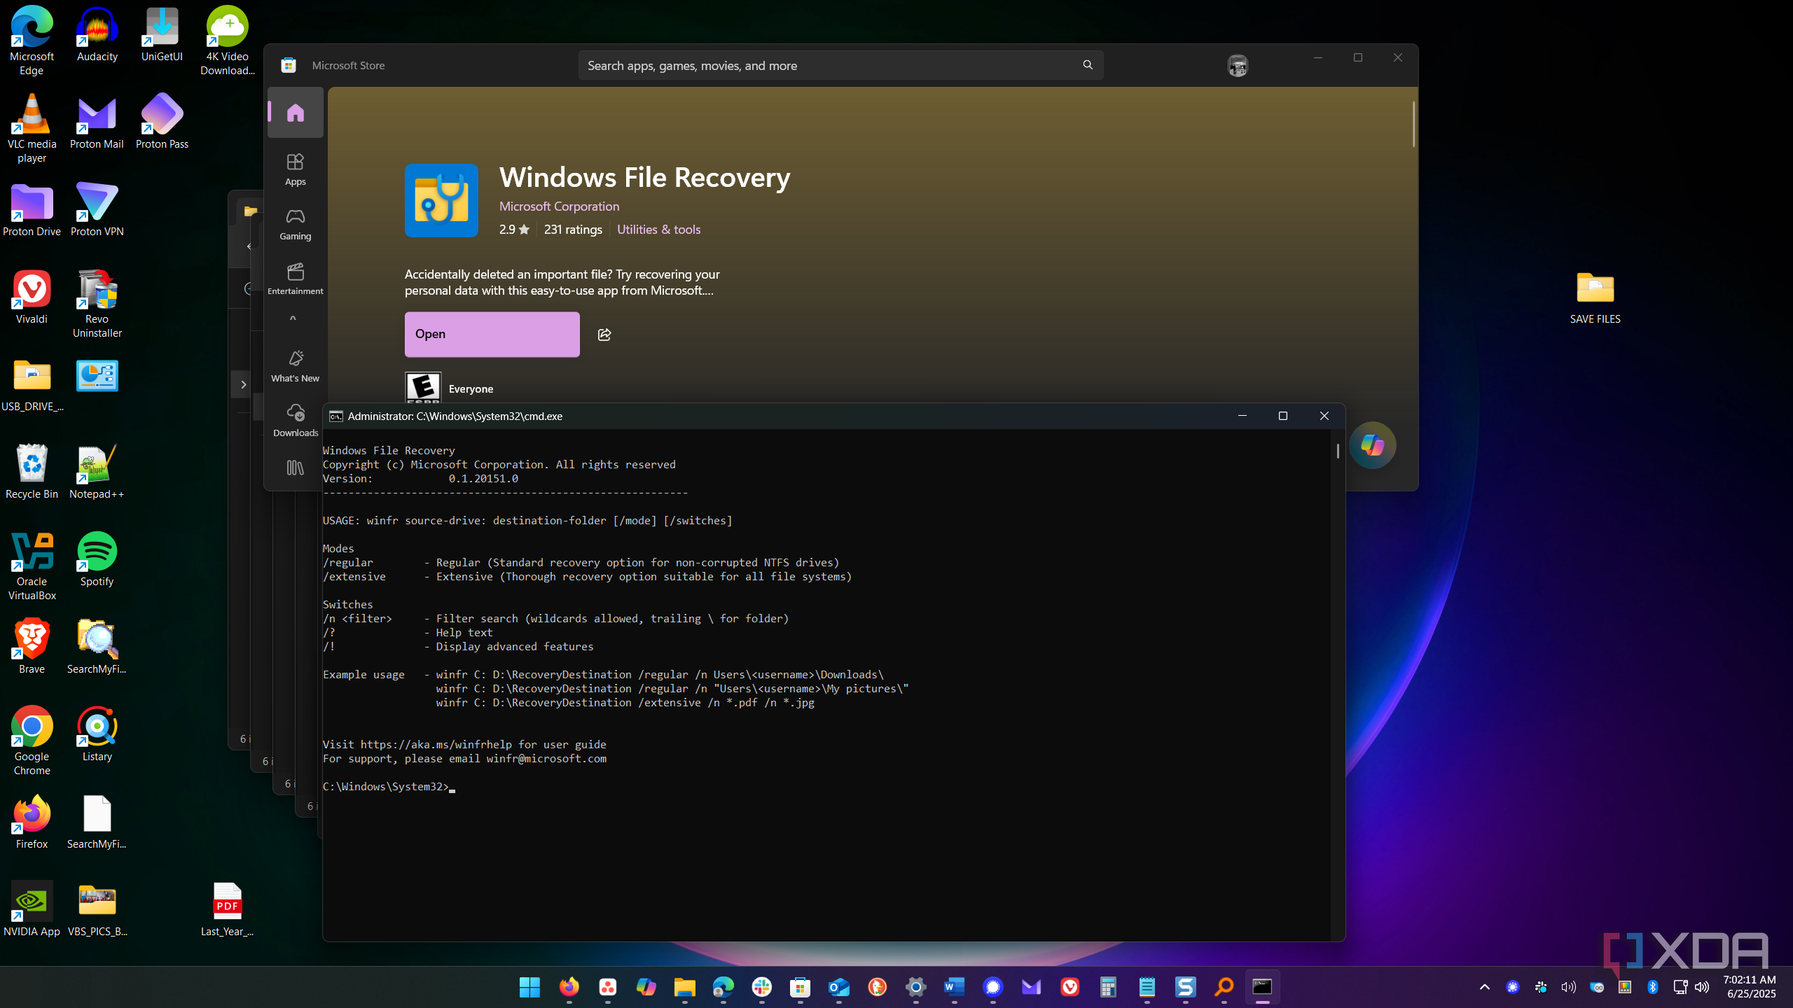Open the Home tab in Microsoft Store sidebar

295,113
